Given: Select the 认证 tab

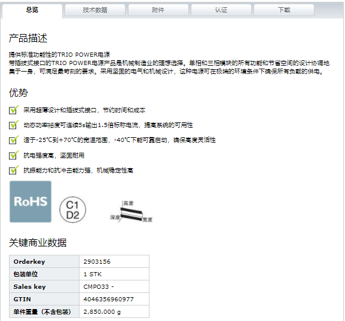Looking at the screenshot, I should (x=221, y=10).
